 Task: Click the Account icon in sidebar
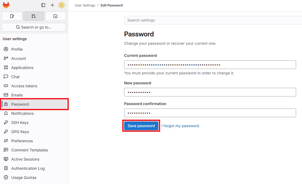click(x=6, y=58)
